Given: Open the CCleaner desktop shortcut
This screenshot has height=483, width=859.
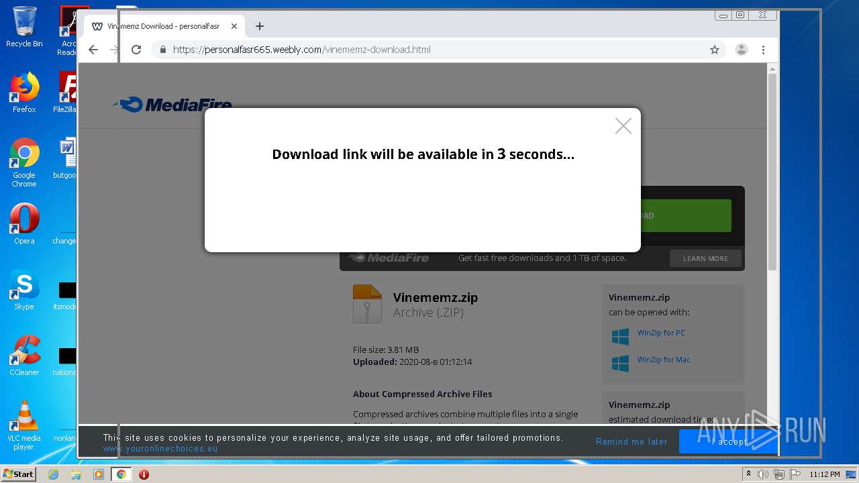Looking at the screenshot, I should [24, 356].
